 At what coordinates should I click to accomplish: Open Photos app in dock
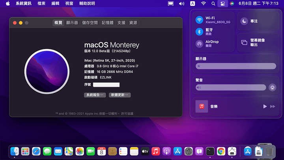coord(80,151)
